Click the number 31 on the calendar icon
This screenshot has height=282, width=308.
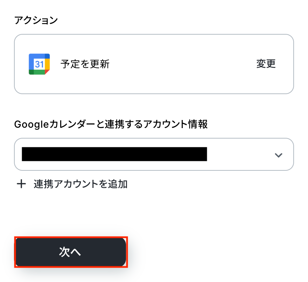click(39, 64)
